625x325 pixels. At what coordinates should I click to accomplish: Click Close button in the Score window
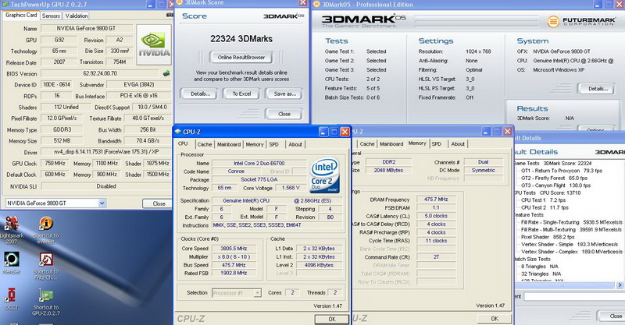(284, 114)
